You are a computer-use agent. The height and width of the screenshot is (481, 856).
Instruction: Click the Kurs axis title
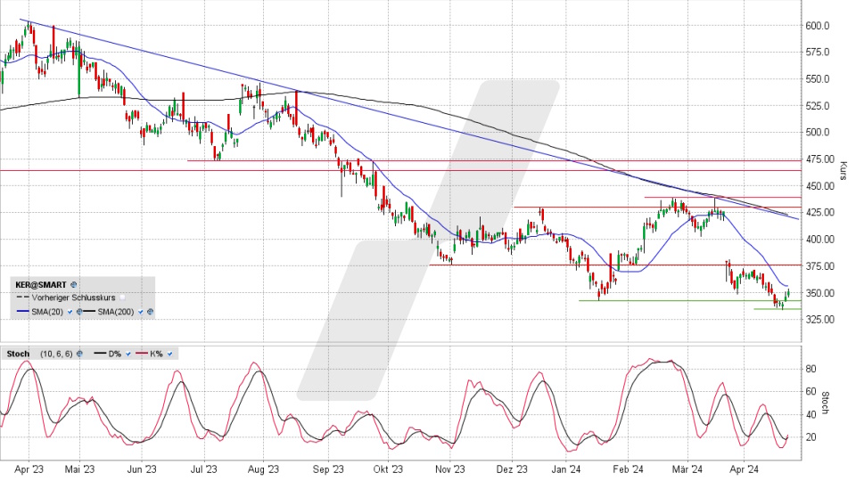(843, 171)
